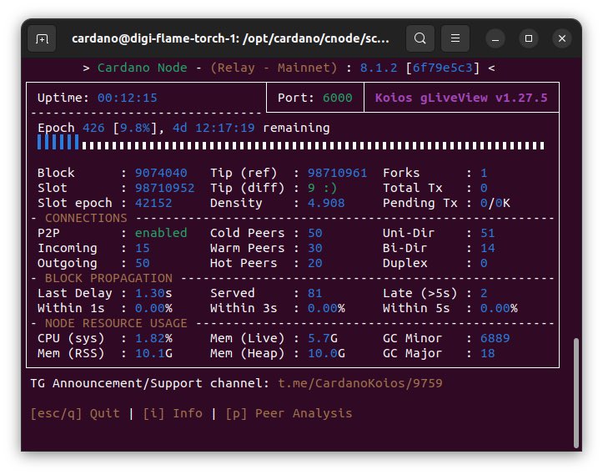Click the Pending Tx value 0/0K
This screenshot has height=475, width=603.
[495, 203]
